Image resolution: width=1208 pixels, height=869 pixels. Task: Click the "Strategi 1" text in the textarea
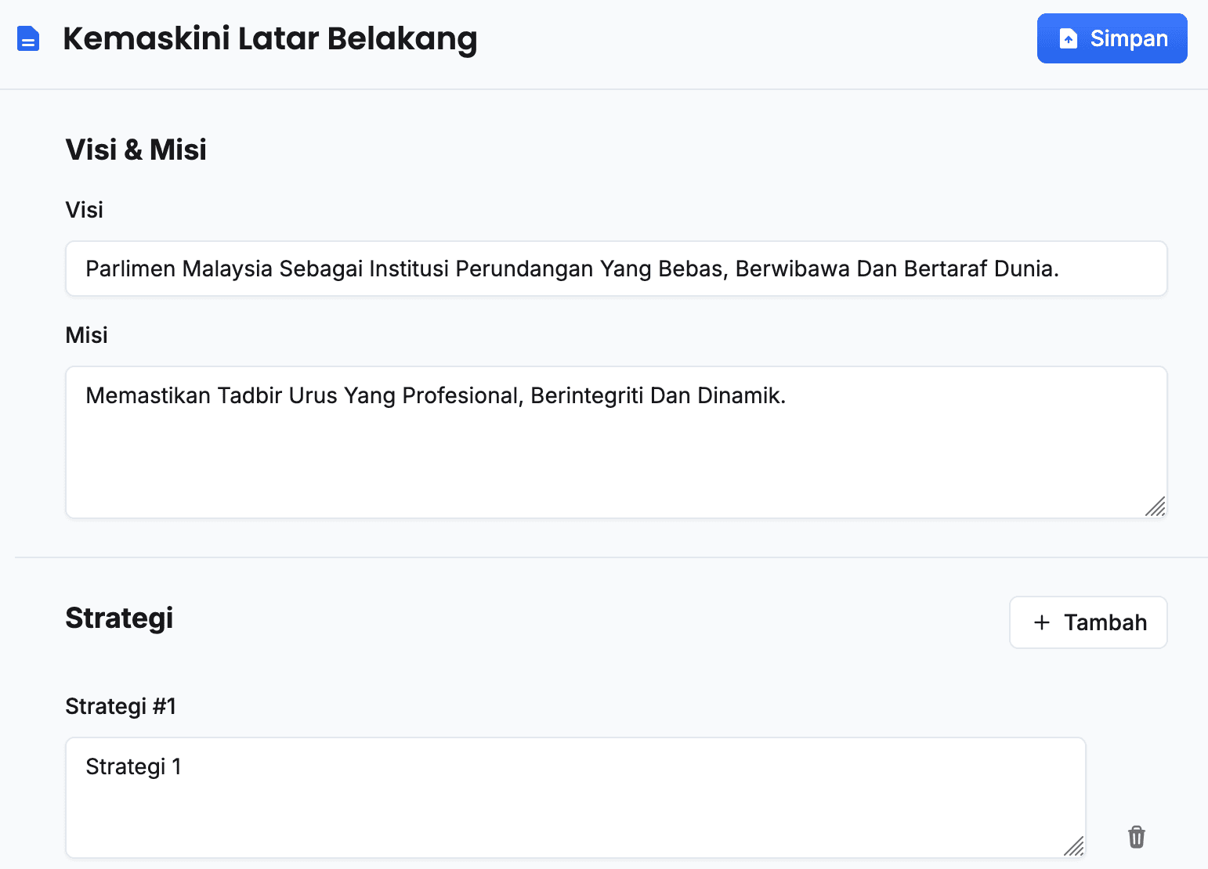point(133,766)
